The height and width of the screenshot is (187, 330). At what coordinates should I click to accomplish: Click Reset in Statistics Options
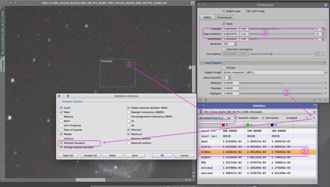coord(112,155)
